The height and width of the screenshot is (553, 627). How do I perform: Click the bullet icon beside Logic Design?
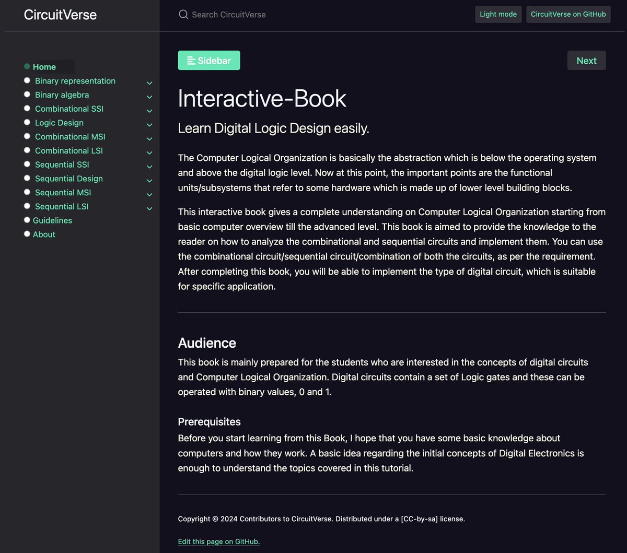point(27,122)
